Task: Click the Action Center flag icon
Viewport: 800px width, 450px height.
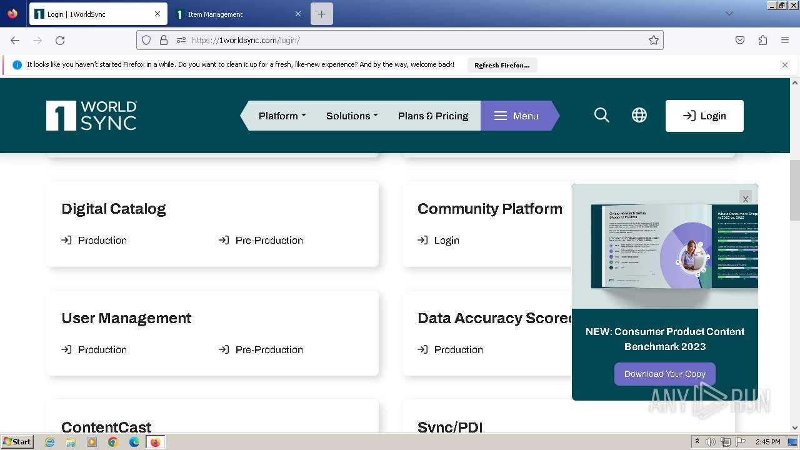Action: coord(741,442)
